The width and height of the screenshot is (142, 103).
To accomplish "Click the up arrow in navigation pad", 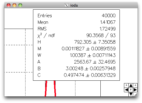I will click(x=131, y=85).
